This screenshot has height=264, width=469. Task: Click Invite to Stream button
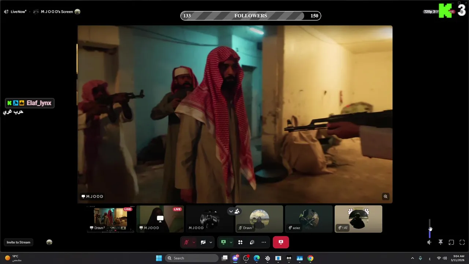click(x=18, y=242)
